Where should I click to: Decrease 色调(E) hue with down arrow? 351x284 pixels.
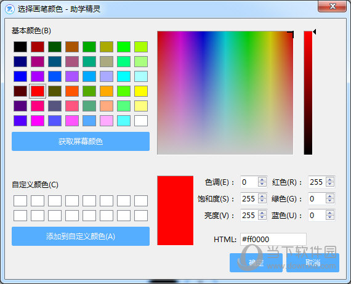click(262, 184)
